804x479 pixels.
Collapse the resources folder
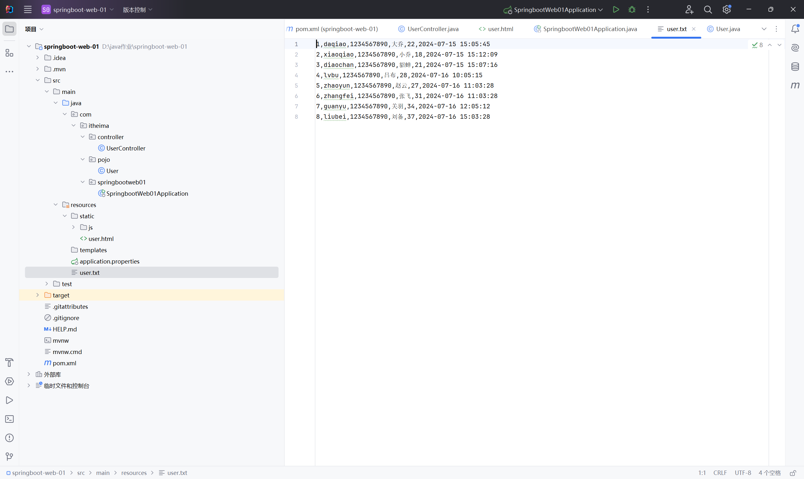tap(56, 205)
